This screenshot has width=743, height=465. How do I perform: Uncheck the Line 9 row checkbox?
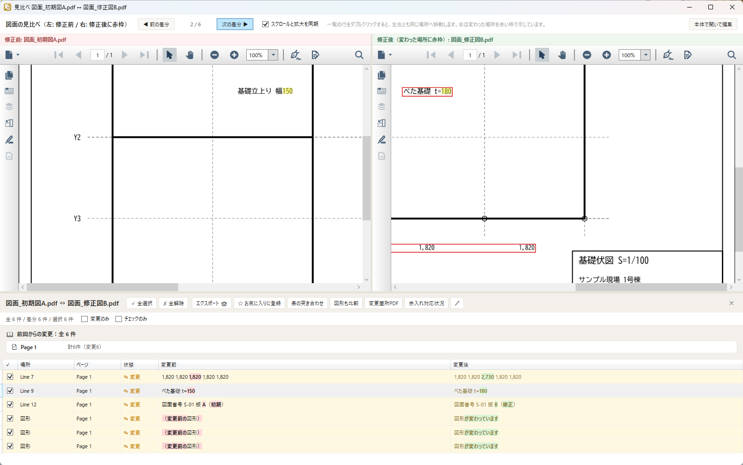pyautogui.click(x=10, y=391)
